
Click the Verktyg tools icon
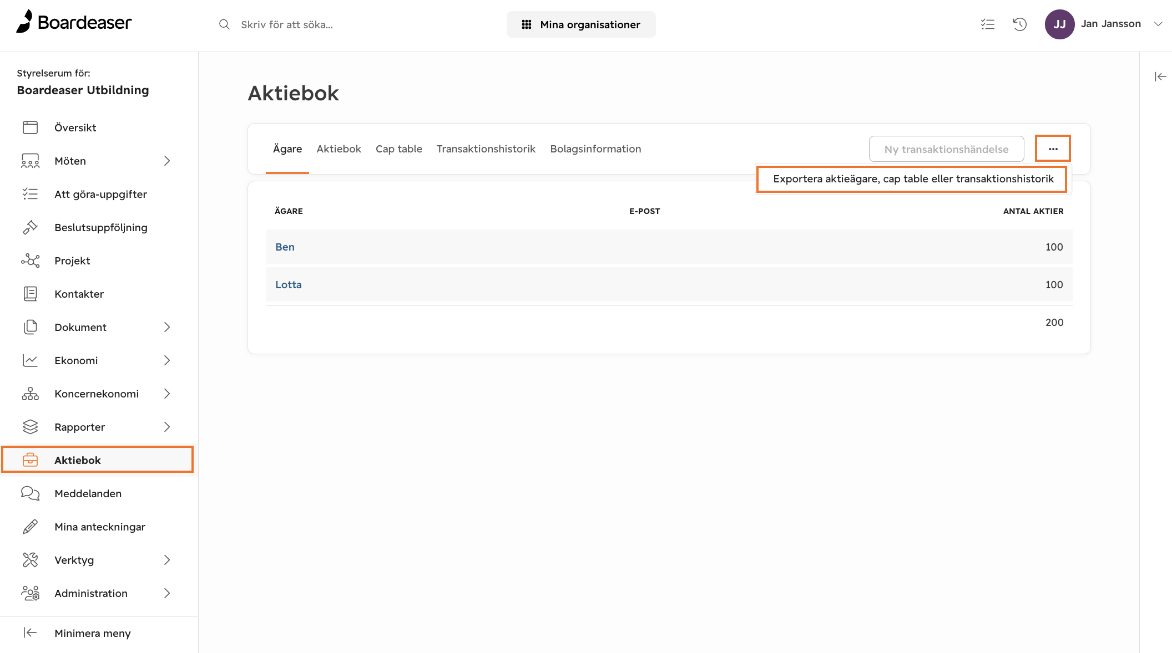tap(30, 560)
